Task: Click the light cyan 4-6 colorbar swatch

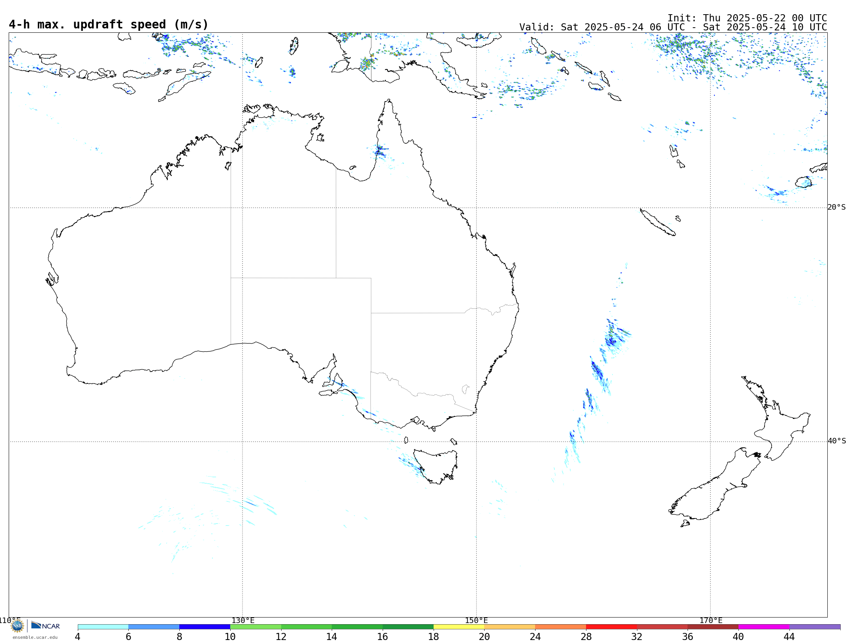Action: point(103,627)
